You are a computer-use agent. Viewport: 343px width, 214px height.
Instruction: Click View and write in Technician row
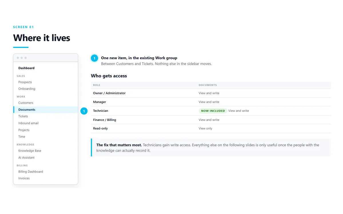[x=239, y=111]
